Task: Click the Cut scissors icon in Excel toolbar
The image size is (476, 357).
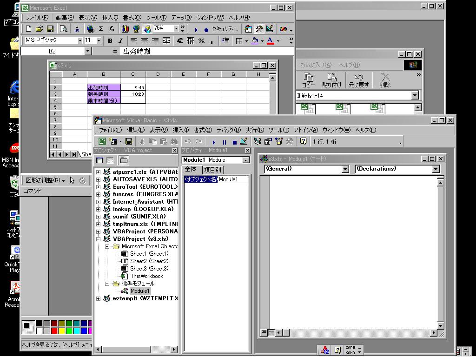Action: 77,29
